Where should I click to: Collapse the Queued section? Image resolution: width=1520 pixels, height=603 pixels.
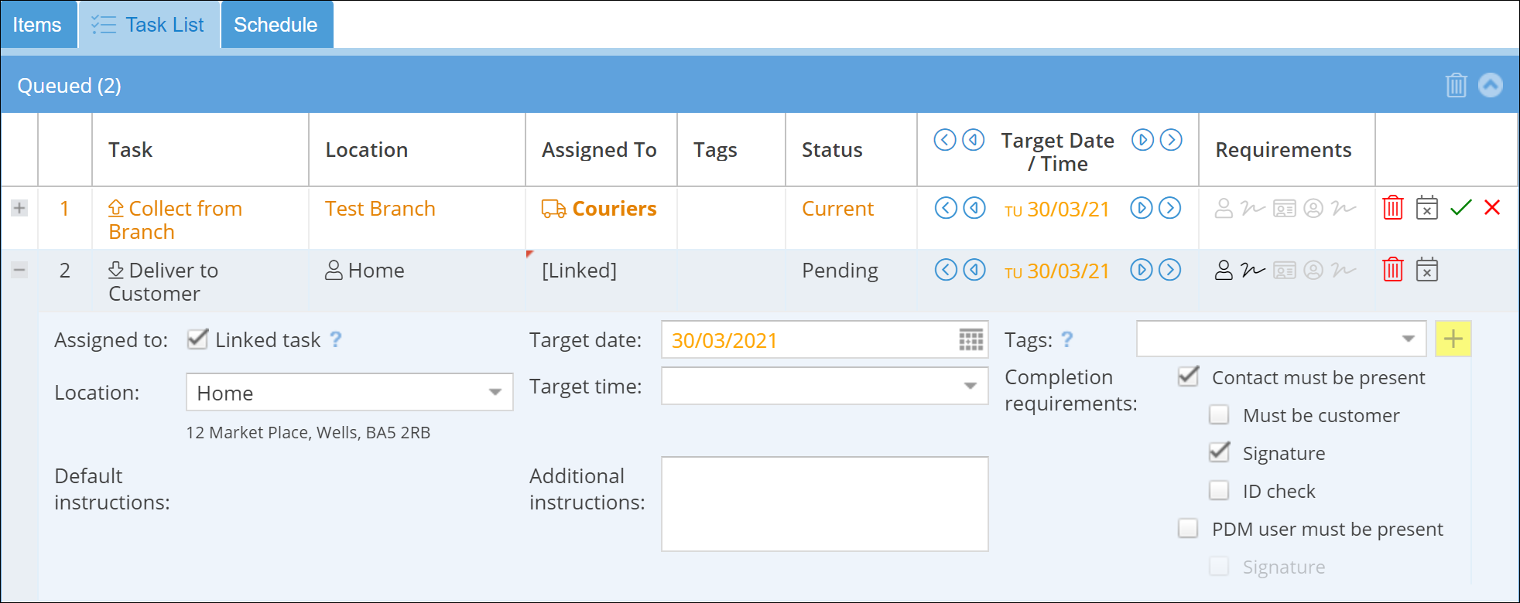click(1490, 85)
